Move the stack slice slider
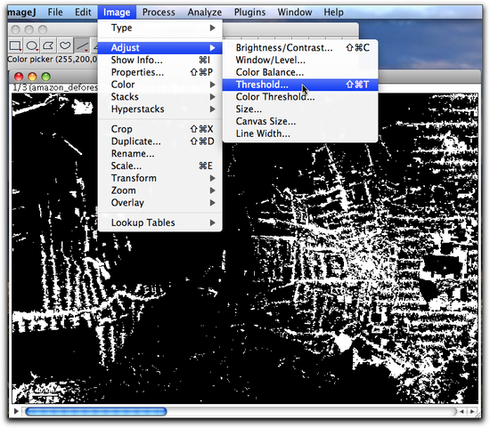Image resolution: width=490 pixels, height=428 pixels. tap(95, 411)
